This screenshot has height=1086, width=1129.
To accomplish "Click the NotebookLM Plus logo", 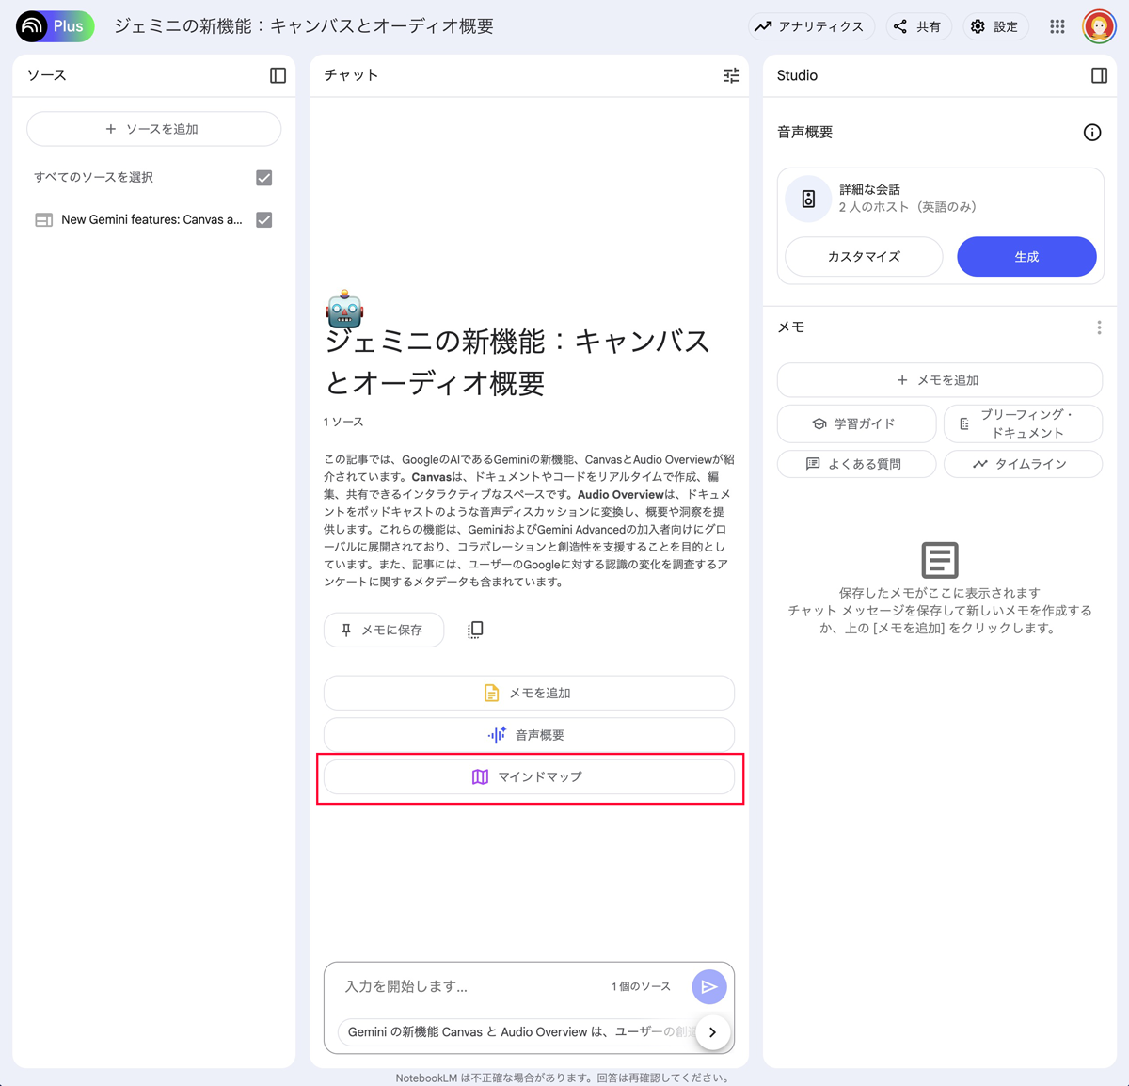I will tap(56, 26).
